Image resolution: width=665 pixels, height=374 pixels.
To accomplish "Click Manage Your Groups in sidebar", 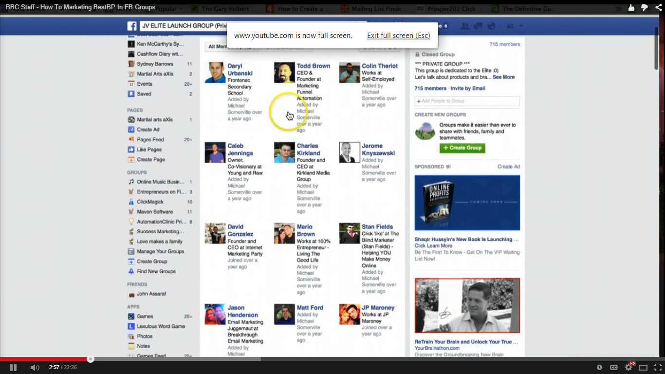I will pyautogui.click(x=160, y=252).
